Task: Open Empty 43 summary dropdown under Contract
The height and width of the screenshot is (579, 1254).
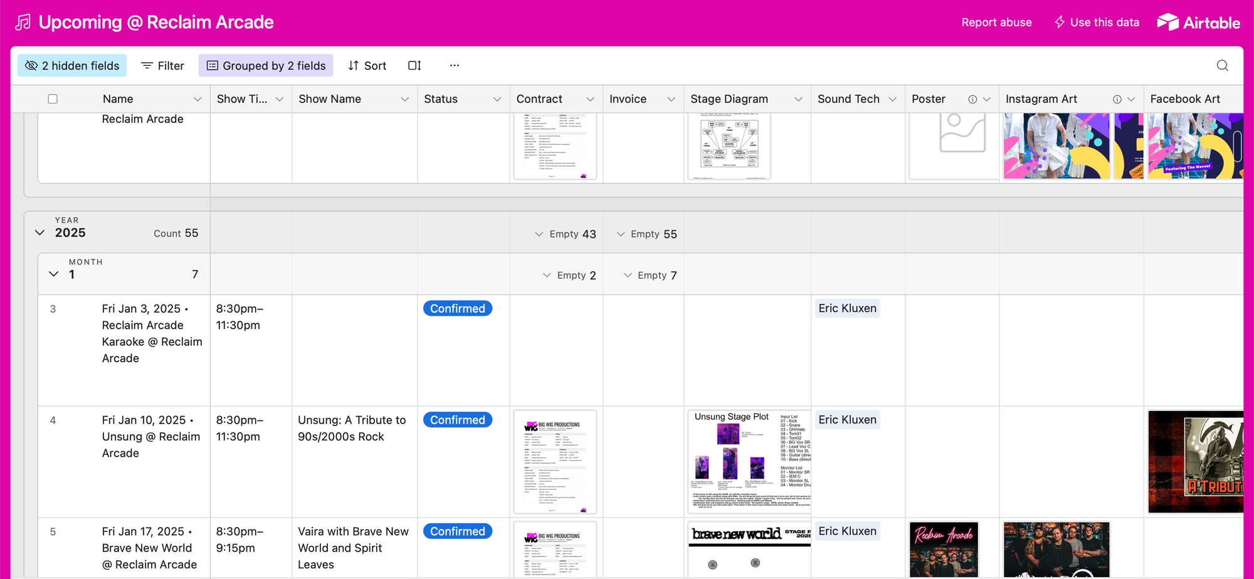Action: point(565,234)
